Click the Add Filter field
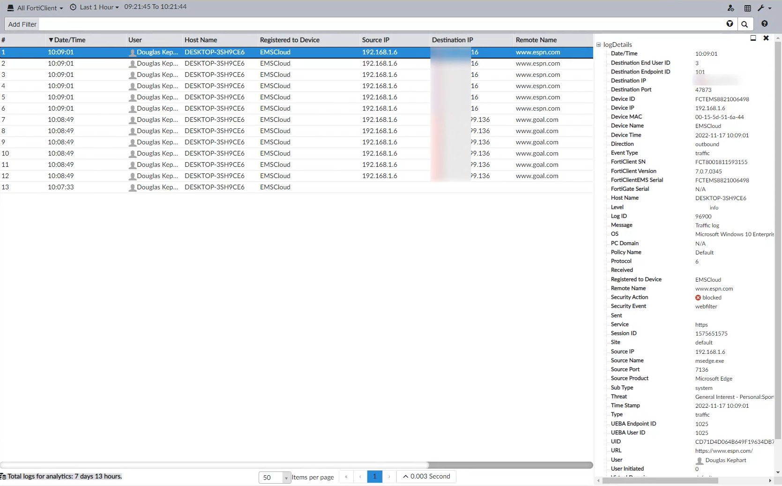The image size is (782, 486). click(x=22, y=24)
